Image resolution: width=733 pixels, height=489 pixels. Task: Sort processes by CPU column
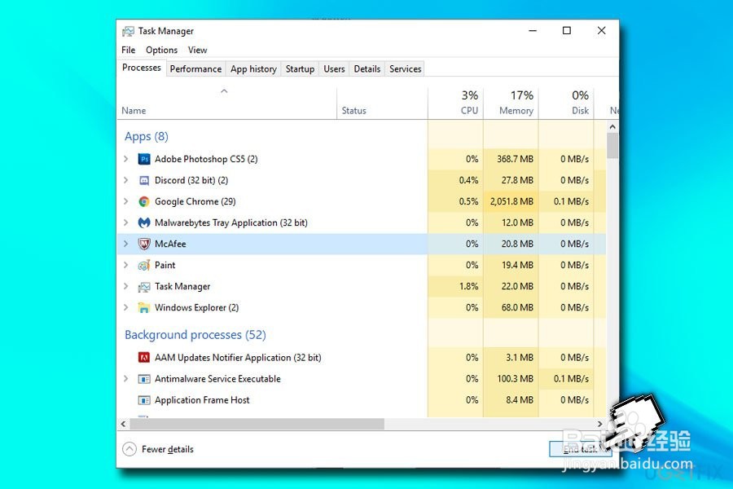coord(455,103)
